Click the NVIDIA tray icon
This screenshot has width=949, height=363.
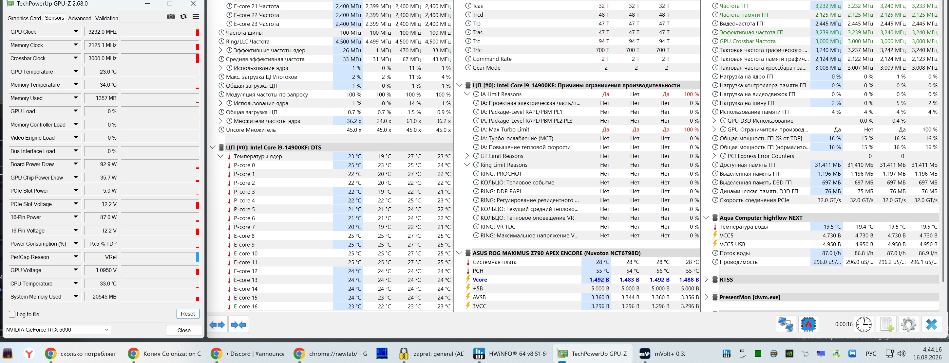[789, 354]
